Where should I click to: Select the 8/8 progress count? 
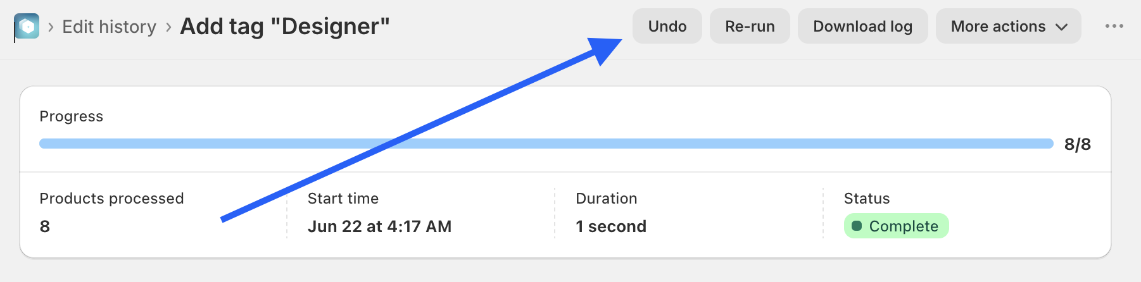pos(1078,144)
